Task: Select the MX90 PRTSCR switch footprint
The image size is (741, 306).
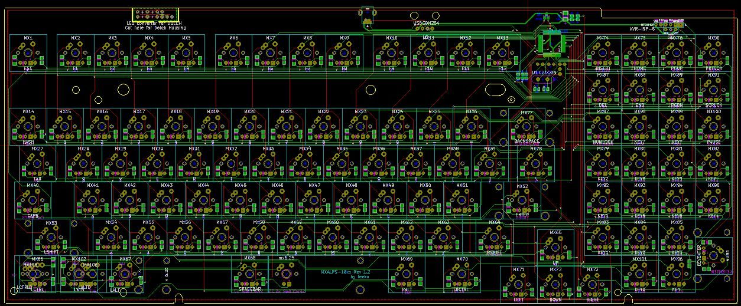Action: [x=714, y=53]
